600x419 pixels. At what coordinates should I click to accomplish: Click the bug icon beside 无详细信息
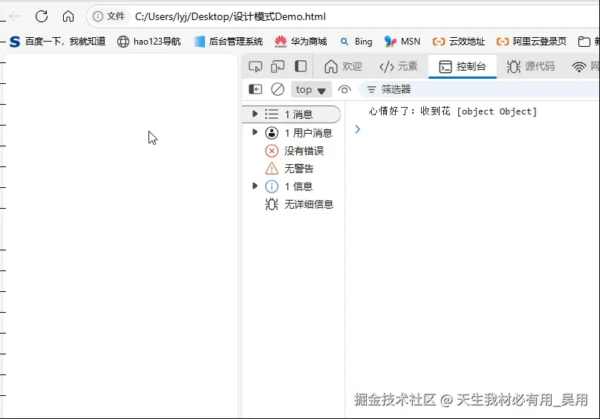(272, 204)
